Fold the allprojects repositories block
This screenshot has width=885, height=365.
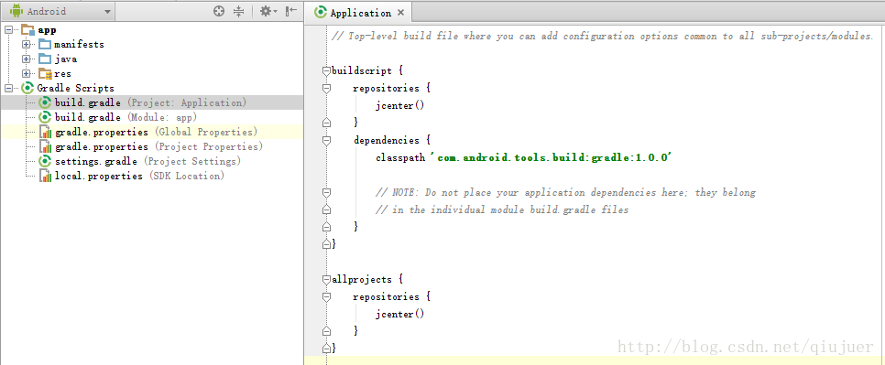pos(325,296)
